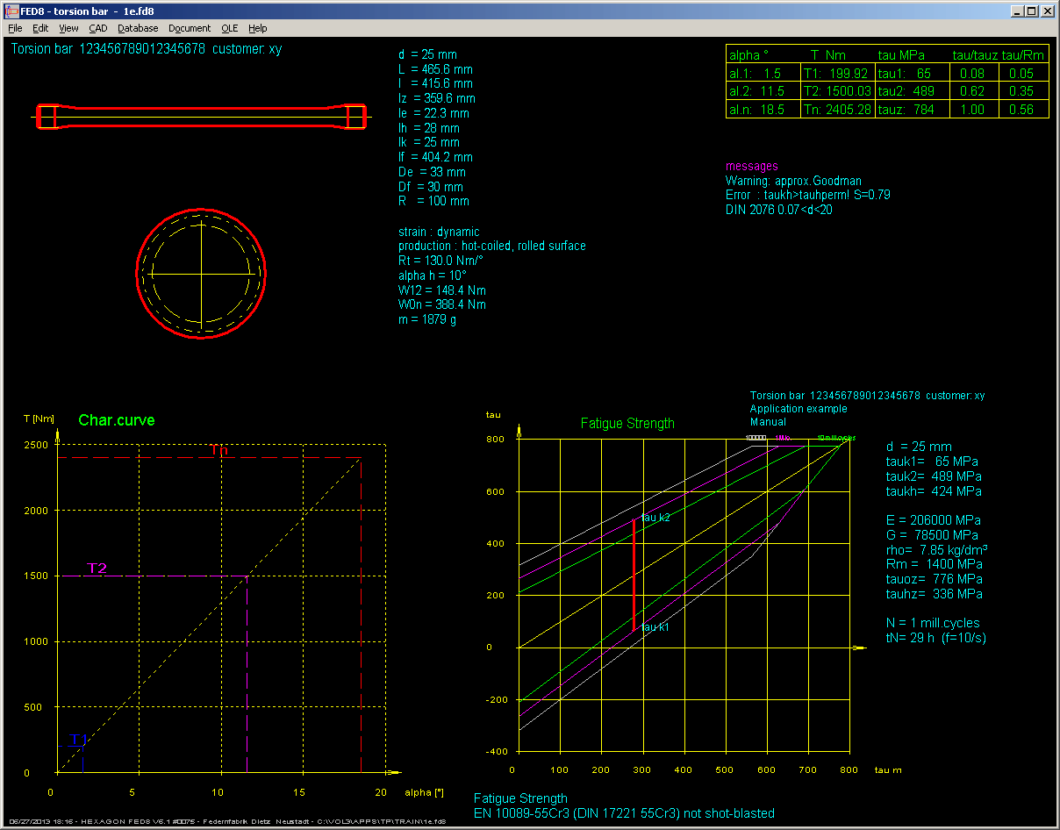The image size is (1060, 830).
Task: Open the File menu
Action: point(15,28)
